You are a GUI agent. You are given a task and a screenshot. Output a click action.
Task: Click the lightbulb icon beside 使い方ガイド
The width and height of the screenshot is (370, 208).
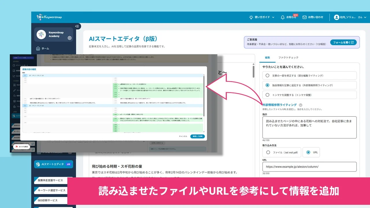coord(251,17)
